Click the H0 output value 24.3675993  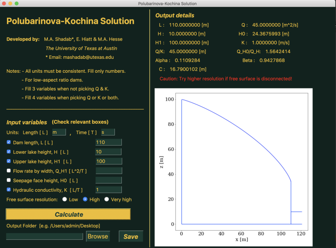pyautogui.click(x=266, y=34)
